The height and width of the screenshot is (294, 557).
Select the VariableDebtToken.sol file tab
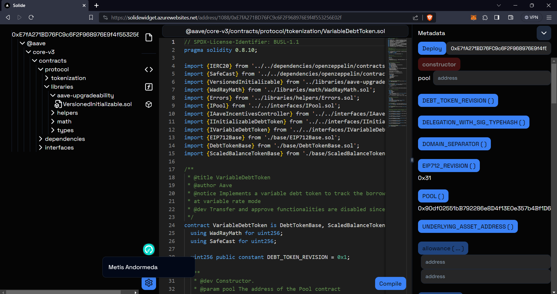click(x=285, y=31)
